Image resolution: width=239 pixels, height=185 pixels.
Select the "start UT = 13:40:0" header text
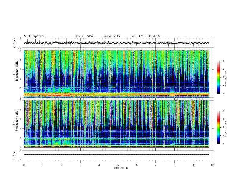(146, 36)
